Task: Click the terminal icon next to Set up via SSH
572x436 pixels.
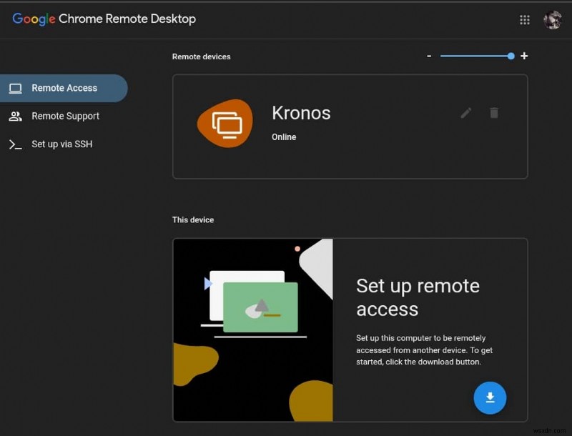Action: [x=17, y=144]
